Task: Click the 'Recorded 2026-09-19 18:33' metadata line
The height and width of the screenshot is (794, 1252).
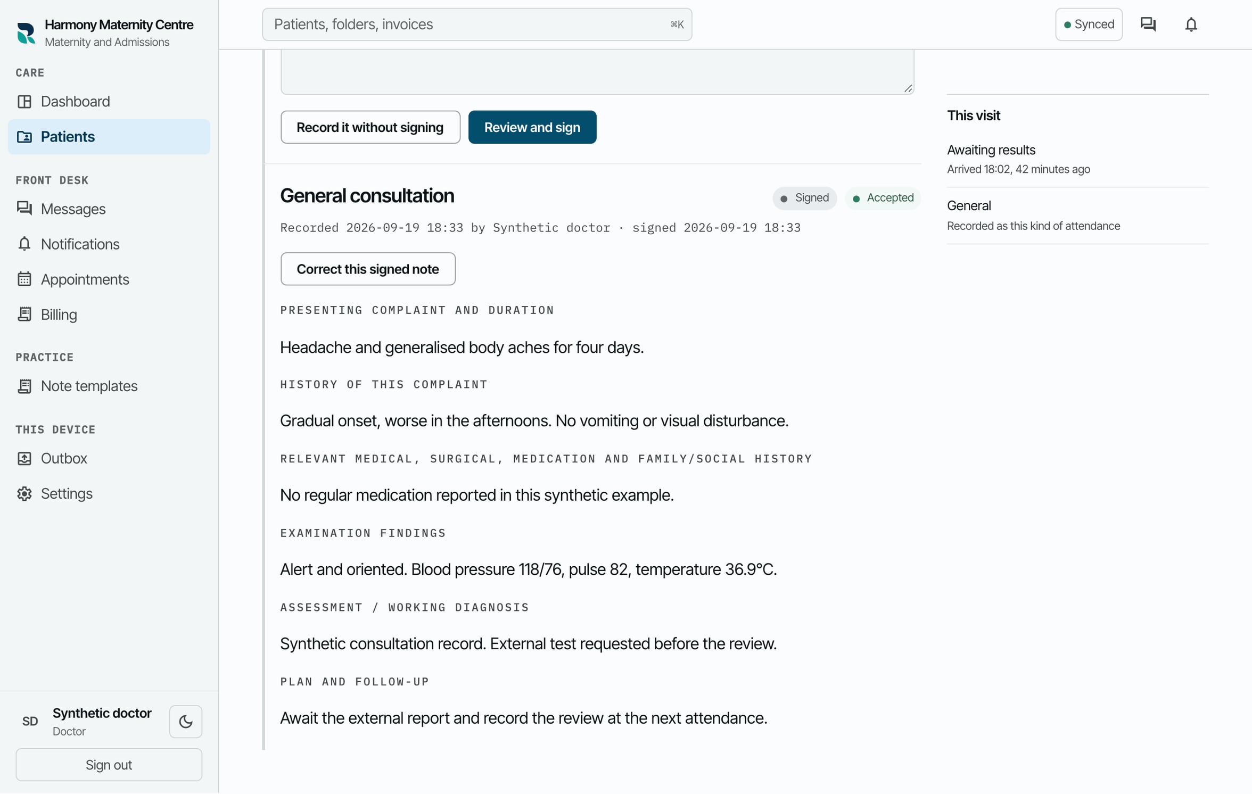Action: coord(540,228)
